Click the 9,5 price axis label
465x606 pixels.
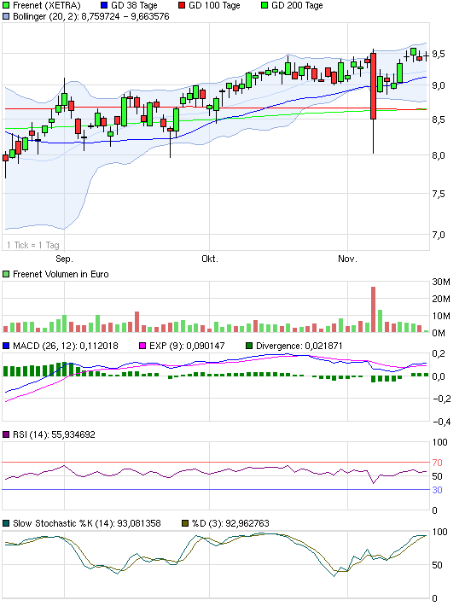[439, 54]
